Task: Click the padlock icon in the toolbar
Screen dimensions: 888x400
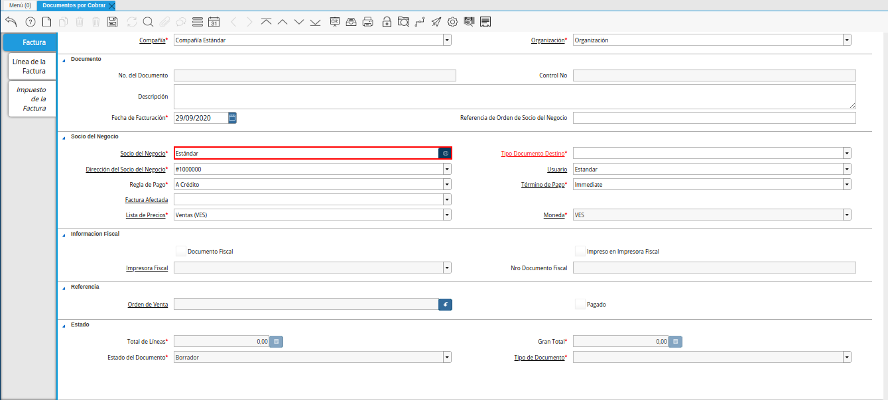Action: pyautogui.click(x=387, y=22)
